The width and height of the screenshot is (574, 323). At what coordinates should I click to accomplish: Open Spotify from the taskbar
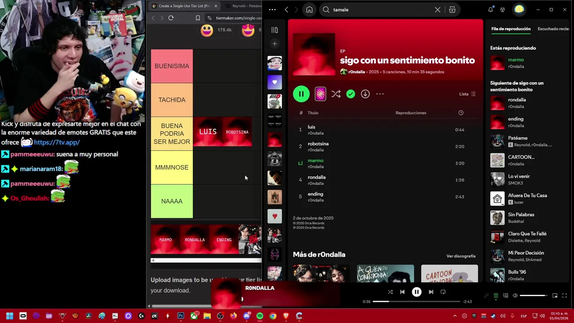[x=260, y=316]
